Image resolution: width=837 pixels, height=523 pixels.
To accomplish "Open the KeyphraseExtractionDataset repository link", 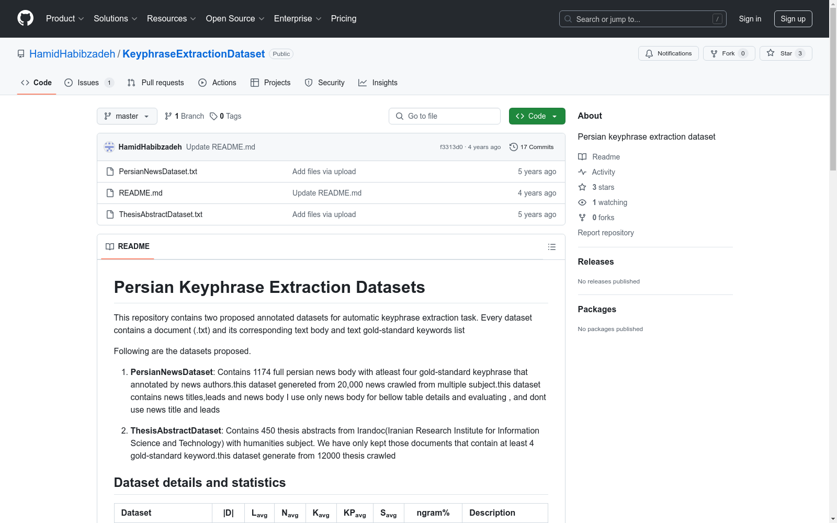I will [194, 54].
